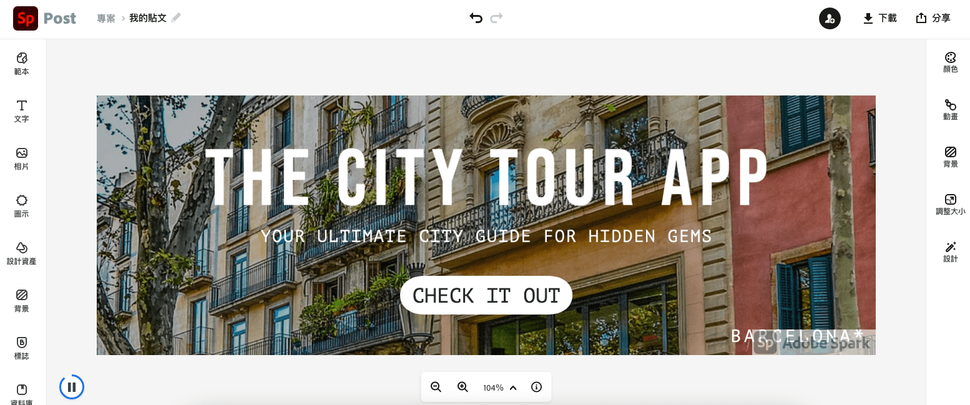Click the zoom in magnifier
Screen dimensions: 970x405
463,387
